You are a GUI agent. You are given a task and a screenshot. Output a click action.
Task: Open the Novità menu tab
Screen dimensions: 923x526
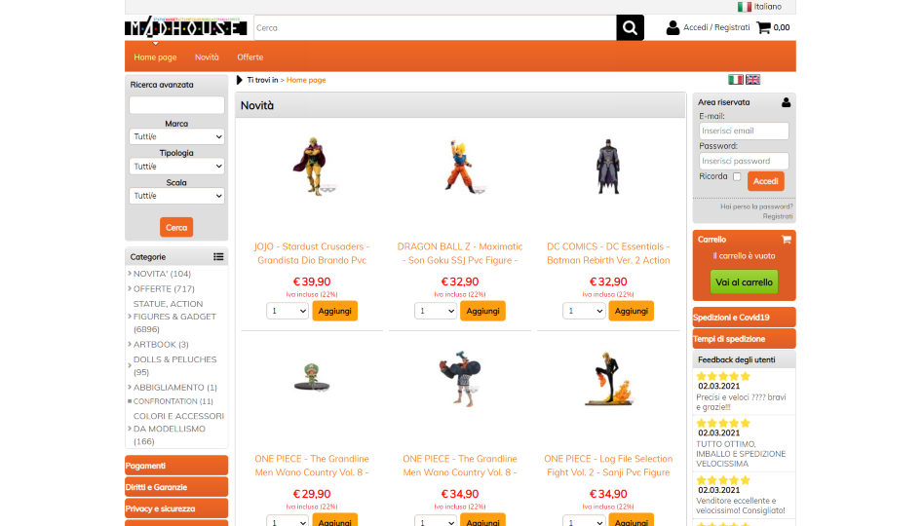click(207, 57)
